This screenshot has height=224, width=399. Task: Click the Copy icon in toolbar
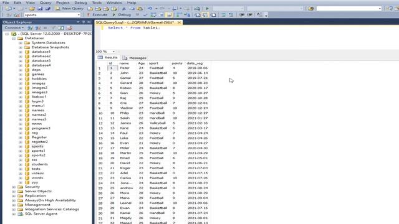coord(132,8)
